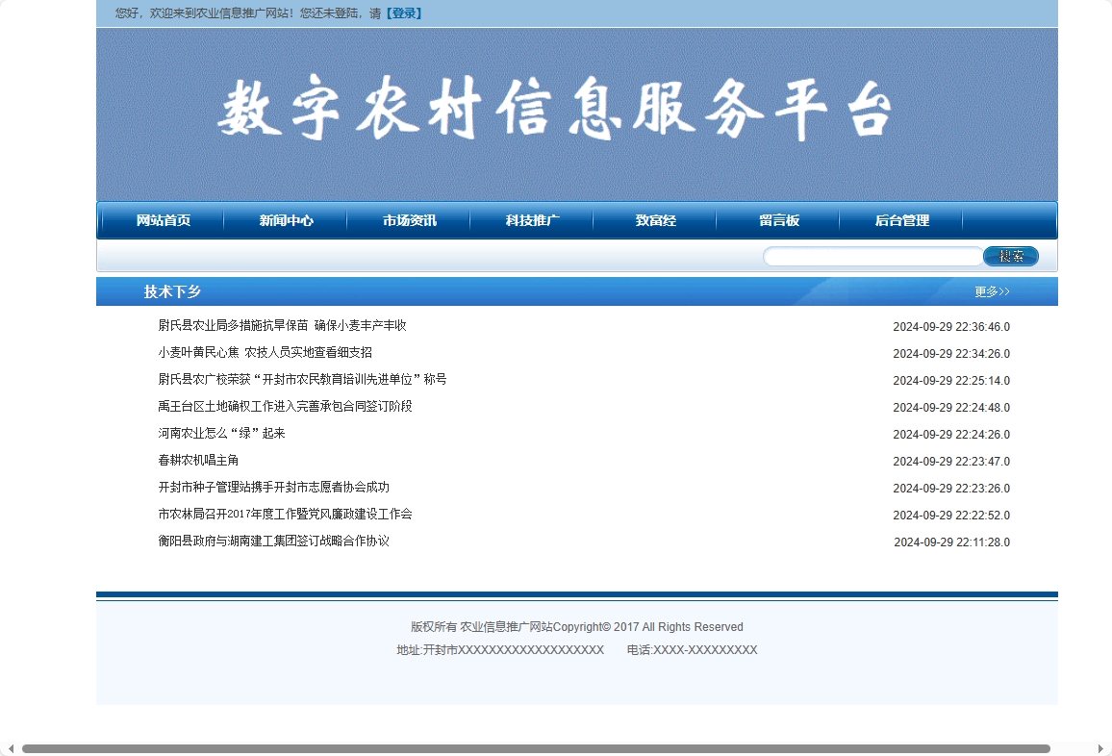The width and height of the screenshot is (1112, 756).
Task: Click inside the search input field
Action: [871, 256]
